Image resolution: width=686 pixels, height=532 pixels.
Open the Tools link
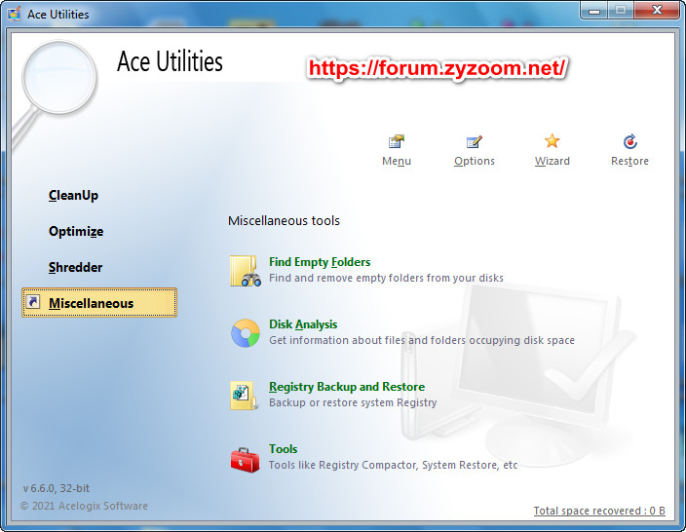click(283, 449)
